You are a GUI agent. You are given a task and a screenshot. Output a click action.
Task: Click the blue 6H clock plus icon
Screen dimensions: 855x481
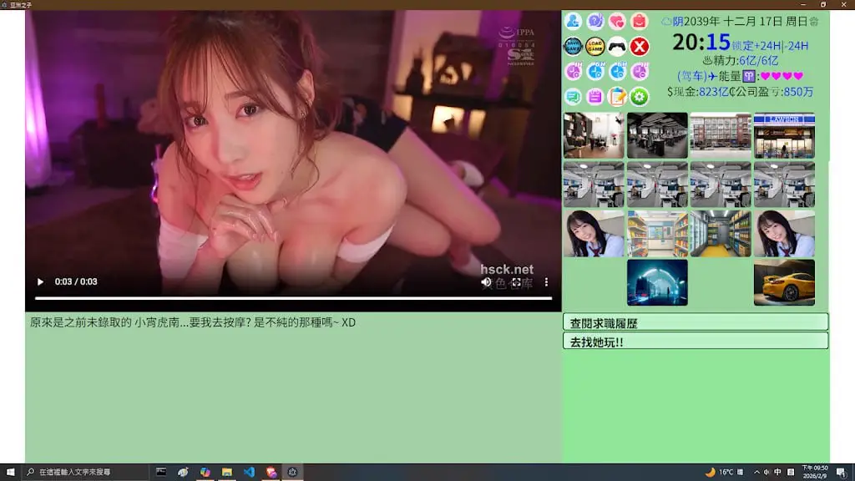[594, 72]
